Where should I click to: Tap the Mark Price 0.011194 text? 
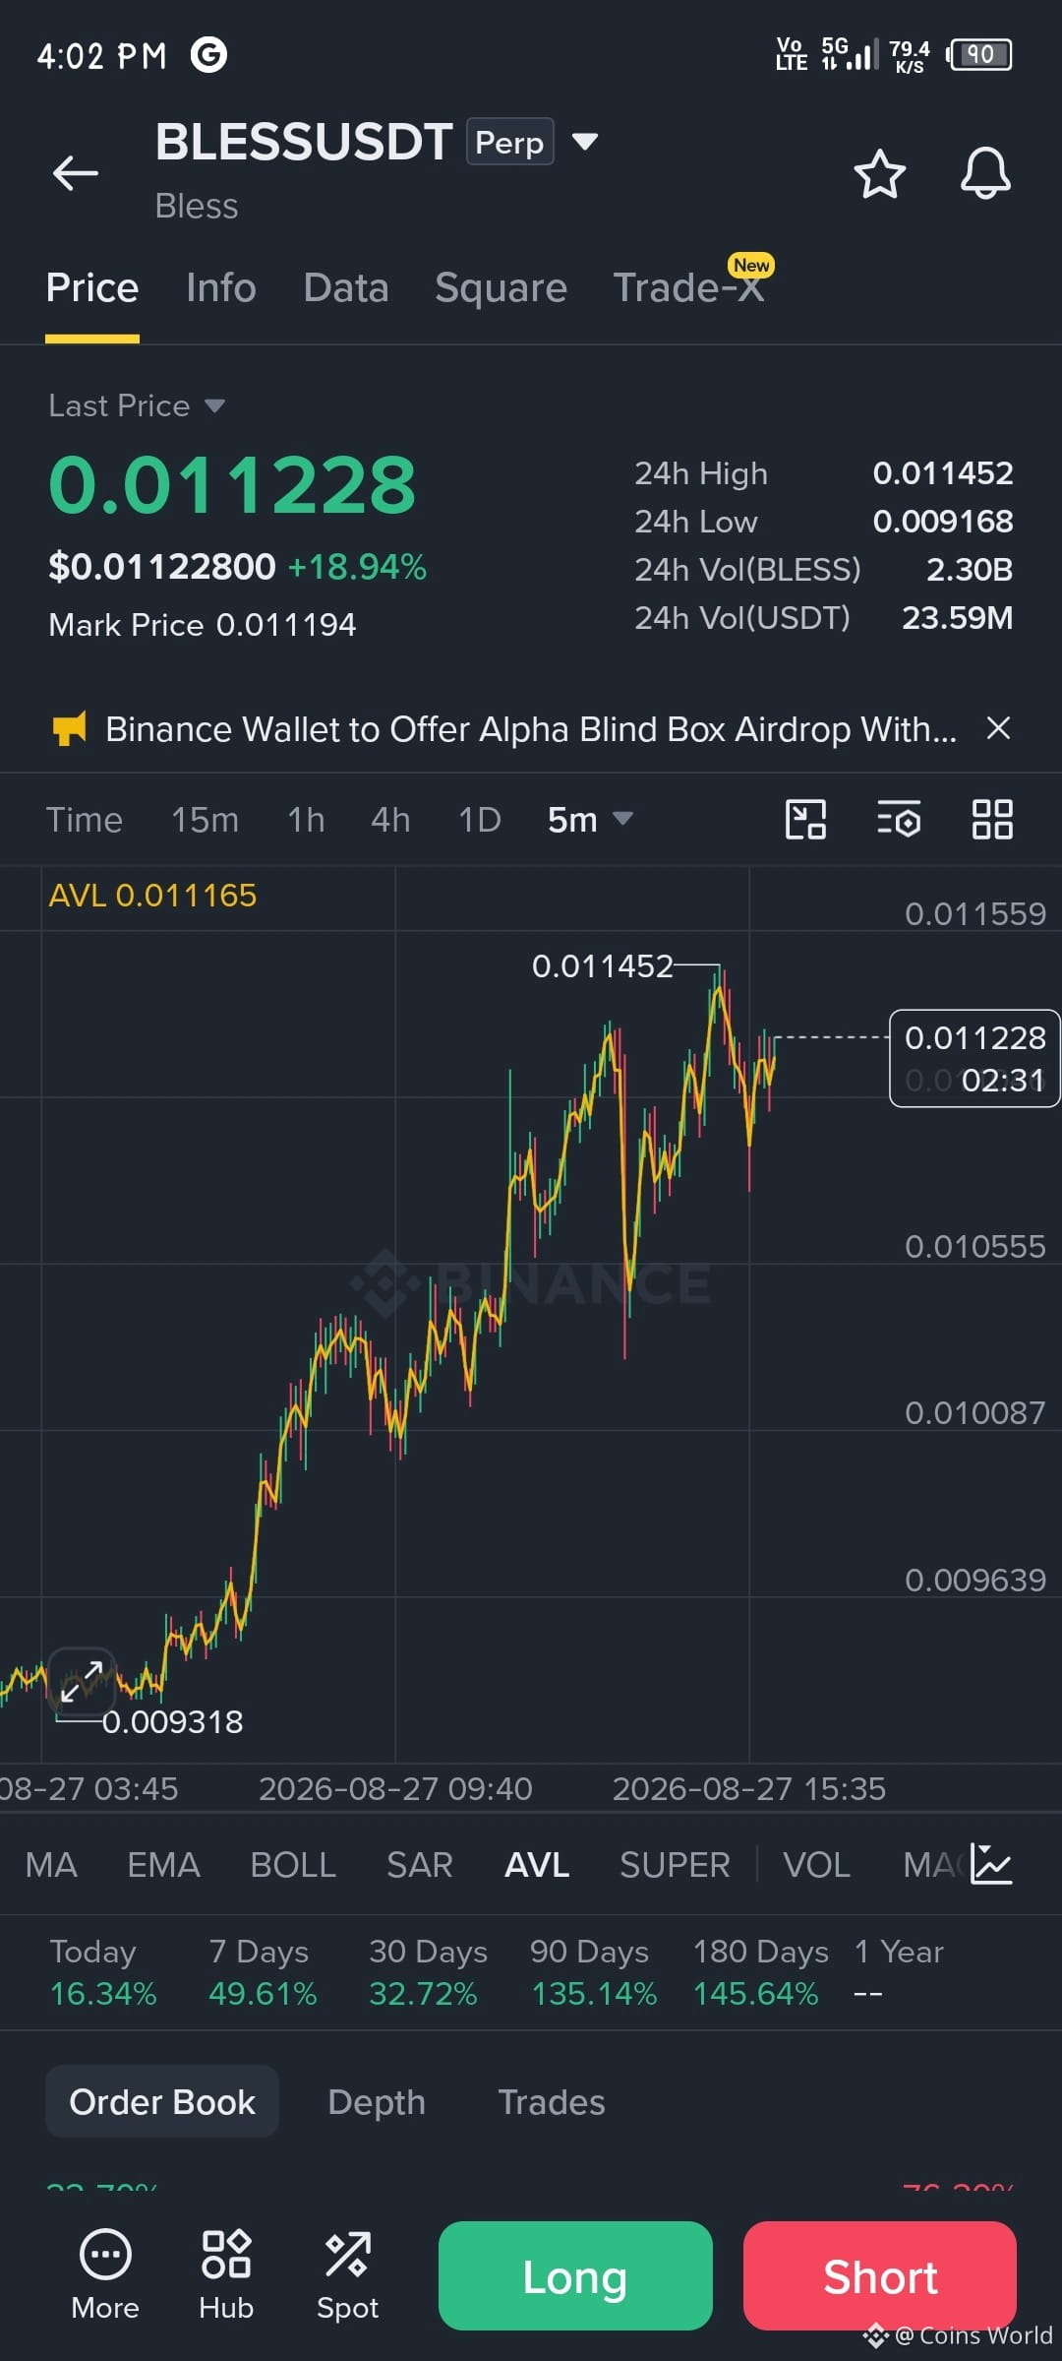click(x=203, y=624)
